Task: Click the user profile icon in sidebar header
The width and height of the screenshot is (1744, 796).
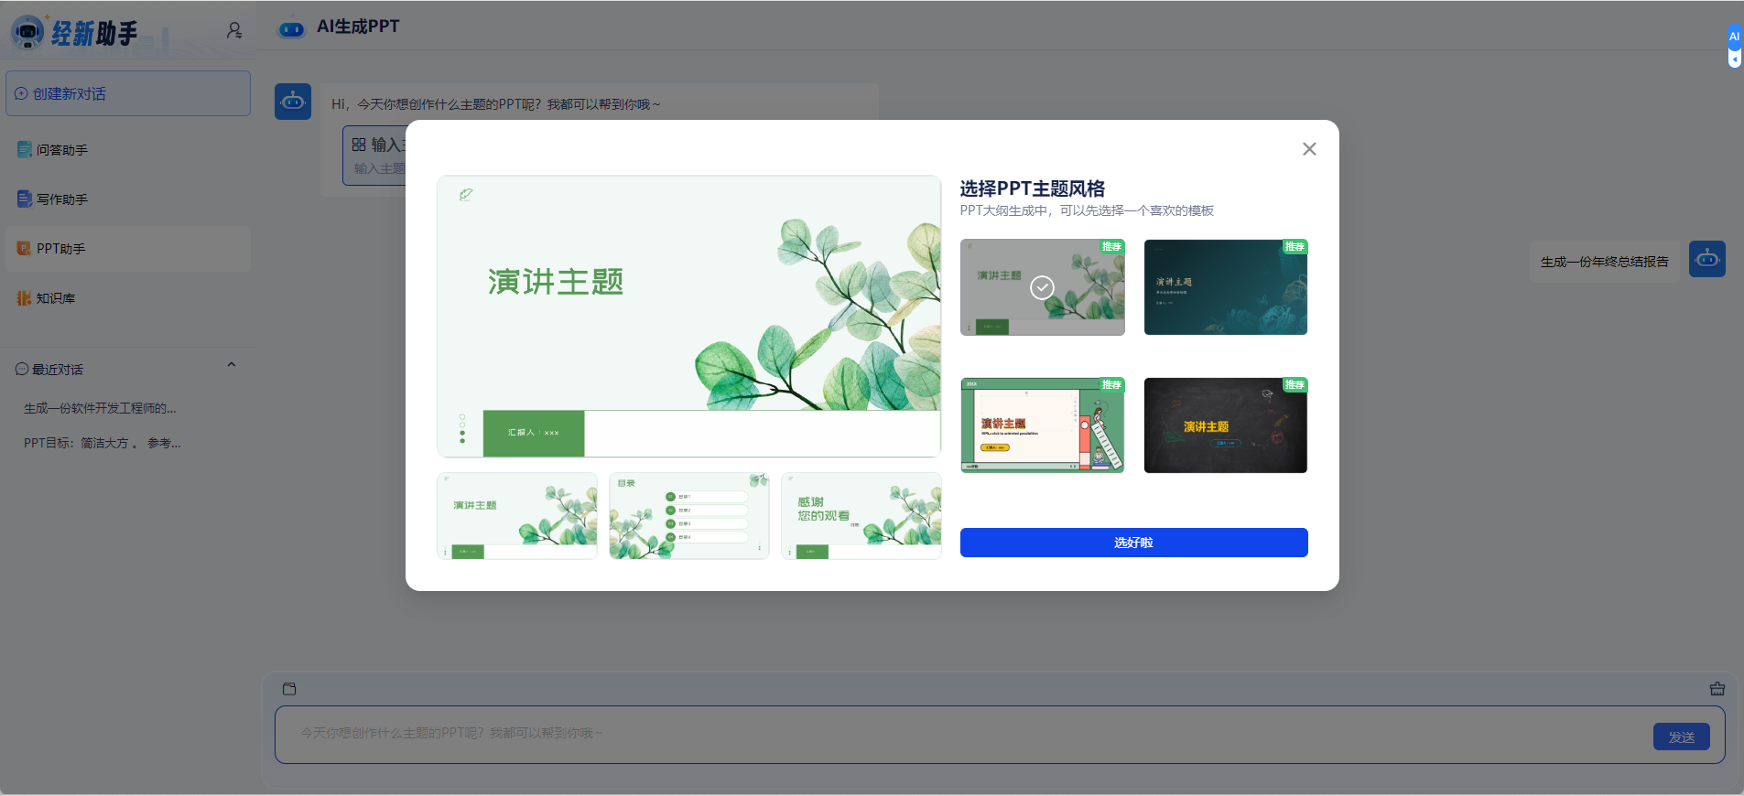Action: tap(234, 31)
